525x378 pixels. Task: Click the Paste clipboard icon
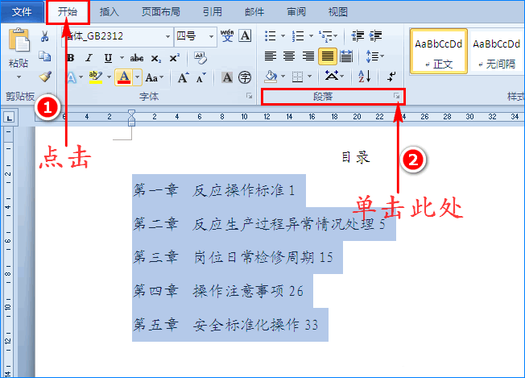pyautogui.click(x=19, y=39)
